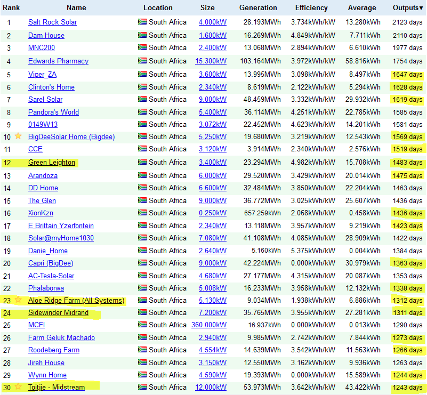
Task: Sort table by the Name column header
Action: [76, 7]
